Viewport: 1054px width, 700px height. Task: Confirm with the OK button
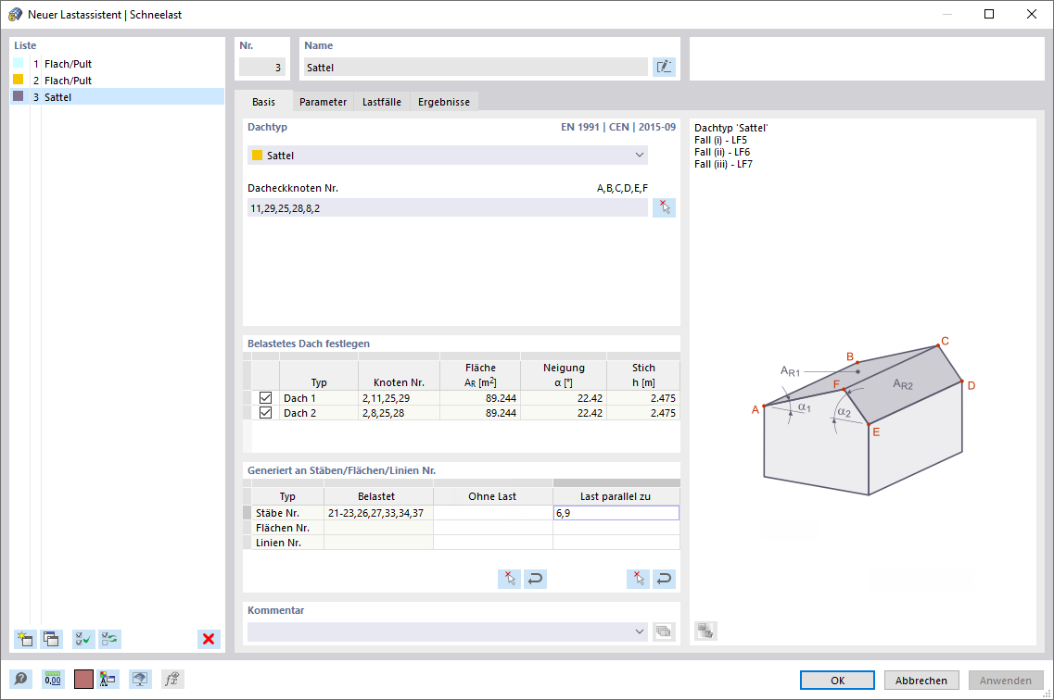point(838,680)
